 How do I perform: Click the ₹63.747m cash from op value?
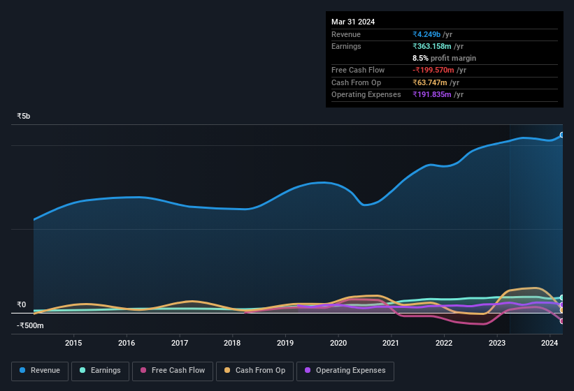pos(430,82)
